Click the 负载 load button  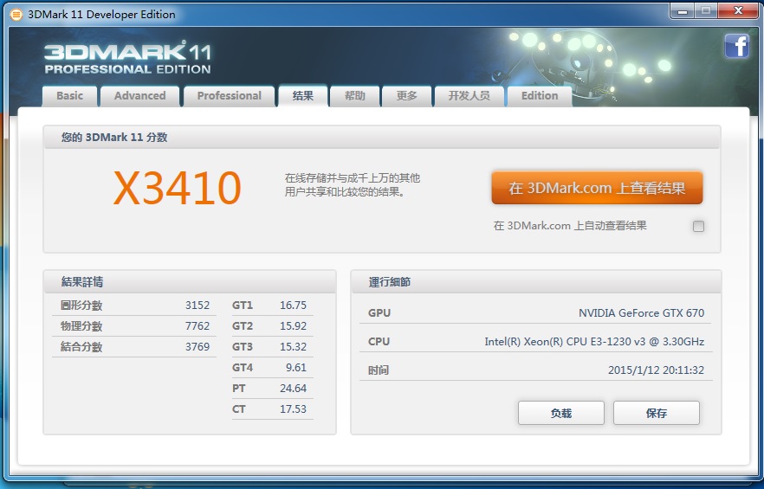point(560,413)
